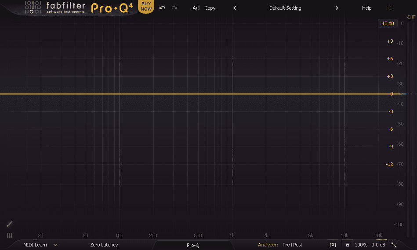Image resolution: width=417 pixels, height=250 pixels.
Task: Click the undo arrow icon
Action: point(162,8)
